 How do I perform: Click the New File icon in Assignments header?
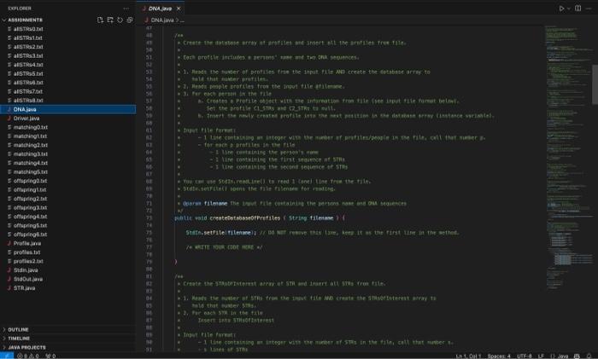pos(100,20)
